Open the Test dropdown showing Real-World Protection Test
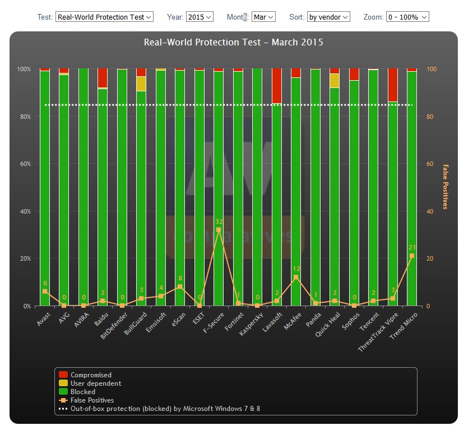473x430 pixels. coord(104,17)
